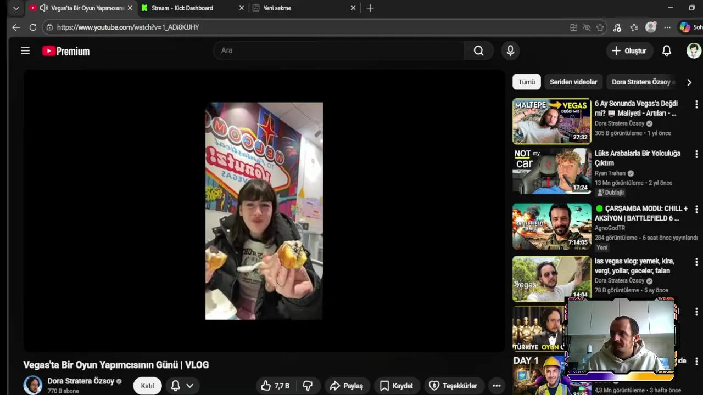
Task: Open the YouTube account avatar menu
Action: [694, 50]
